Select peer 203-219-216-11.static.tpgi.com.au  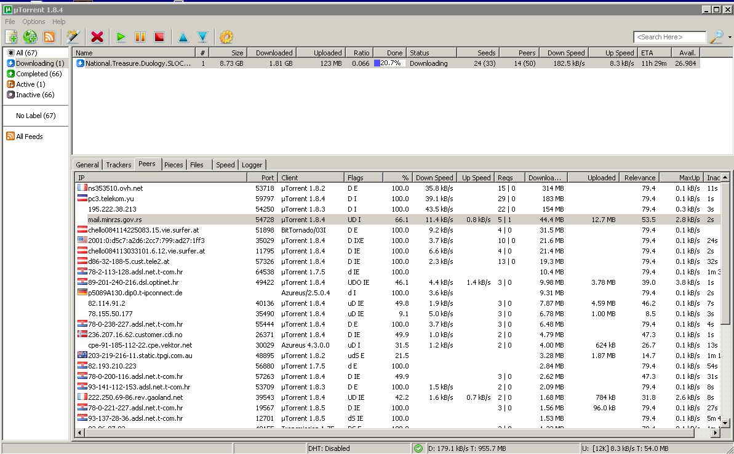[x=398, y=355]
